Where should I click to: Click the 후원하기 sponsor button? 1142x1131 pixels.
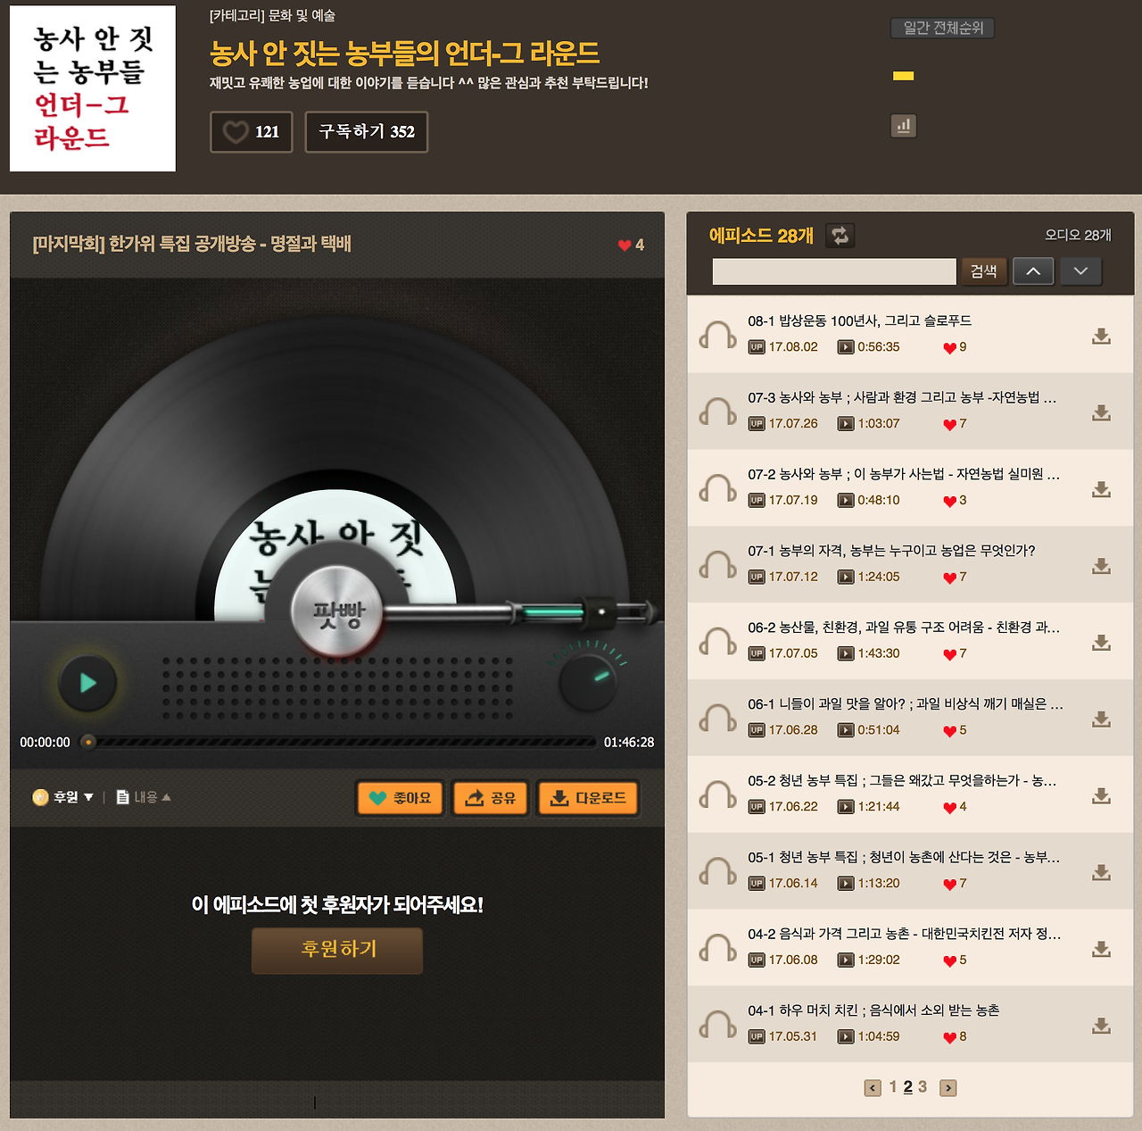pos(337,950)
